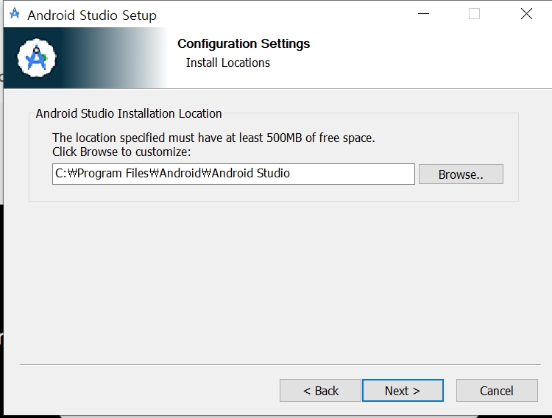Click the Android Studio title bar icon

[x=15, y=15]
